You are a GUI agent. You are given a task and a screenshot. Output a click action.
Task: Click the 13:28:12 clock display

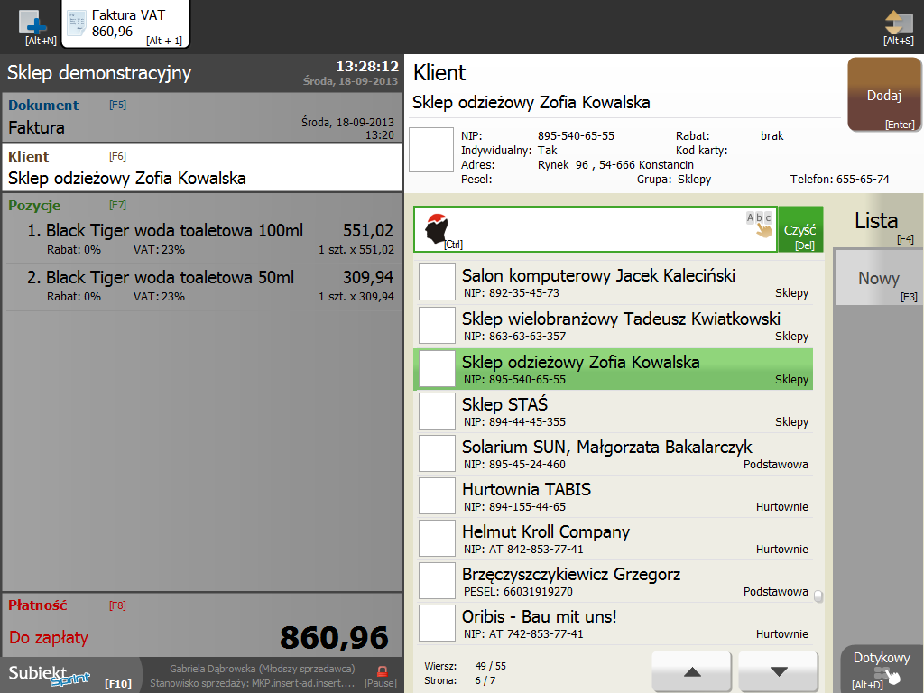(x=367, y=66)
